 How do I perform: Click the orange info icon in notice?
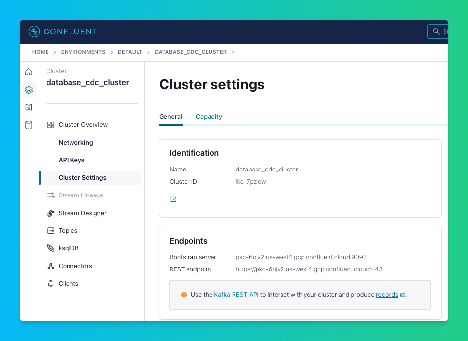coord(184,295)
